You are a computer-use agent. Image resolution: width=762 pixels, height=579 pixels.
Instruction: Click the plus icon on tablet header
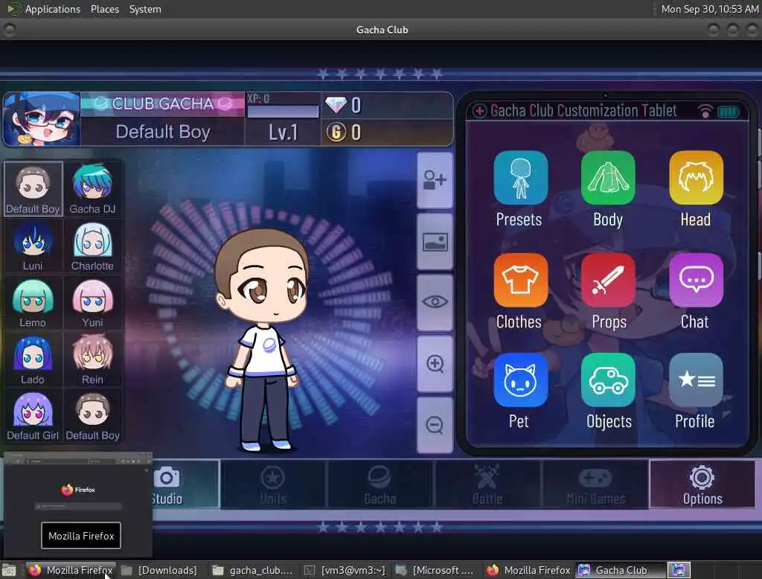coord(479,111)
